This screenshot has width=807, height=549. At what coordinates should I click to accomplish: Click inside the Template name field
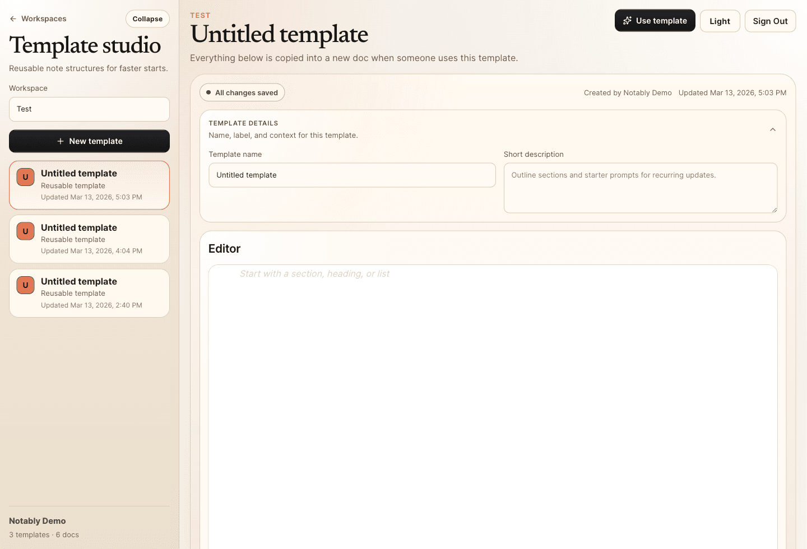pyautogui.click(x=352, y=175)
